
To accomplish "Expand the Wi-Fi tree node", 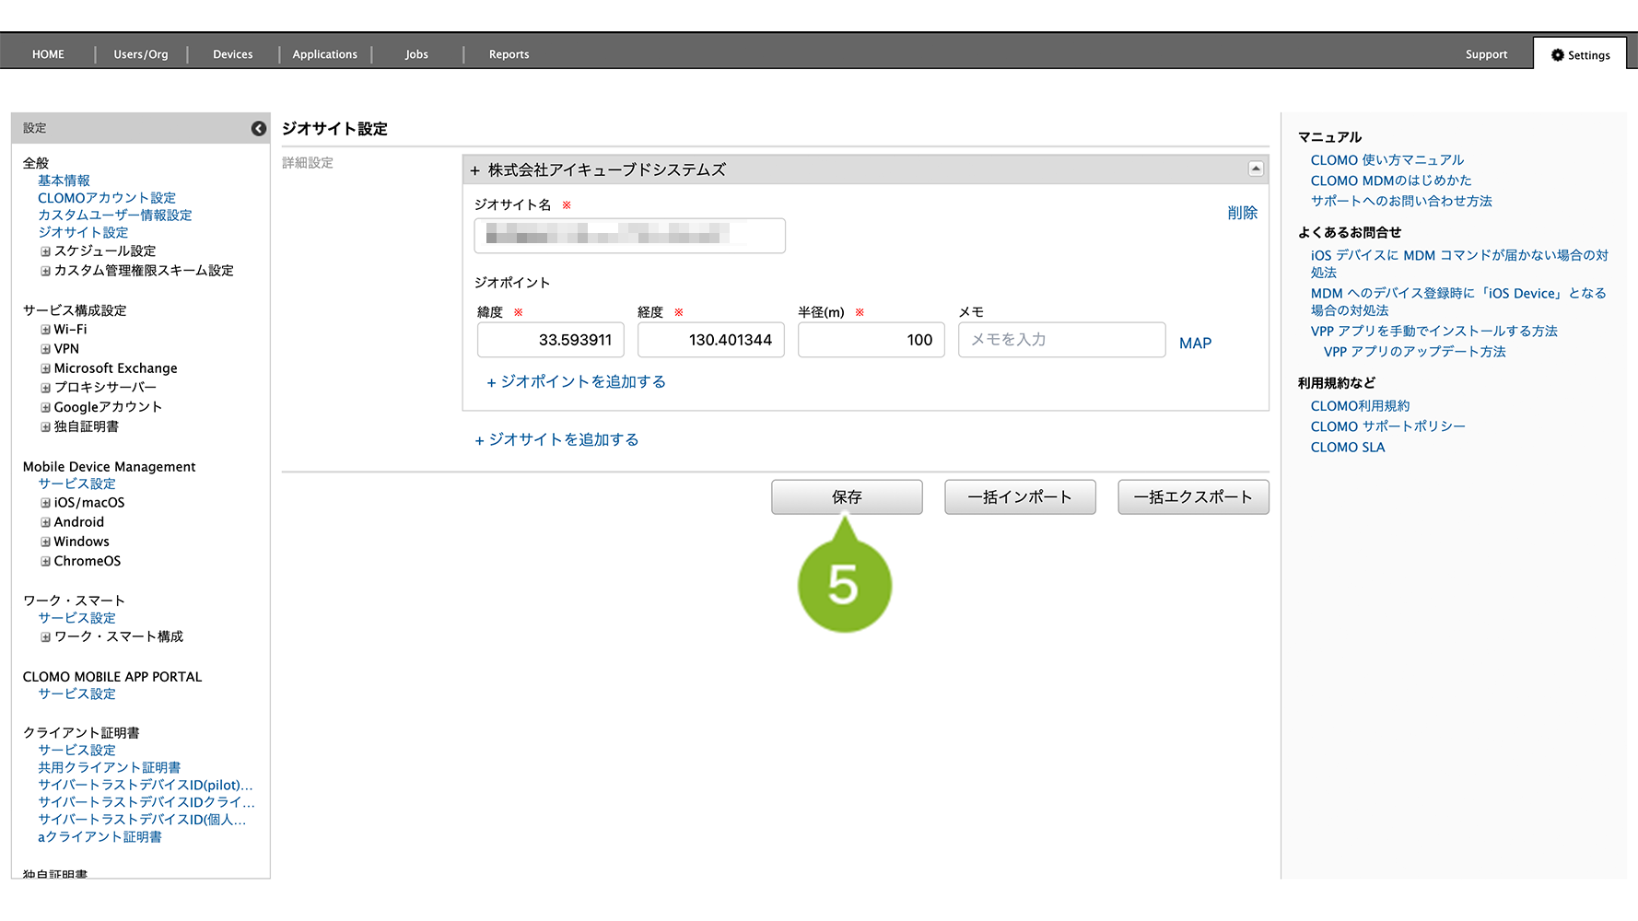I will [x=45, y=330].
